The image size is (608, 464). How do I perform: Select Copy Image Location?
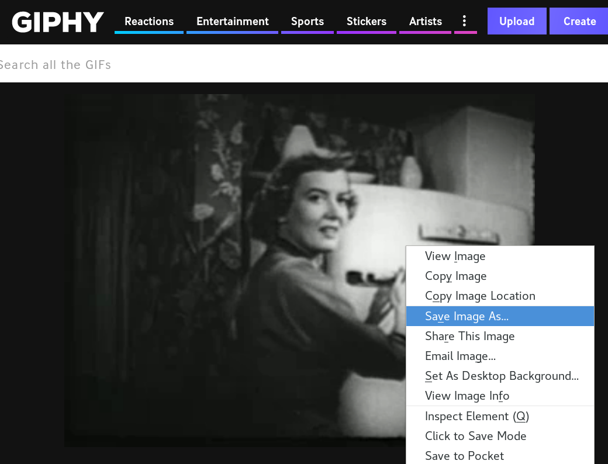coord(480,296)
